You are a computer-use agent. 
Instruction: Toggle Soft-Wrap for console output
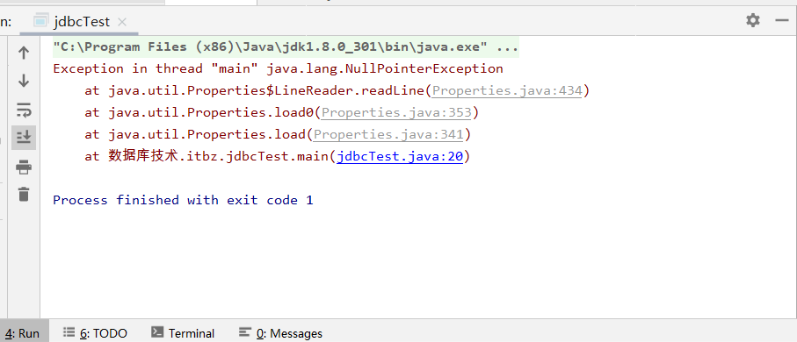click(x=24, y=109)
